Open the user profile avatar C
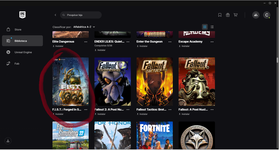This screenshot has width=279, height=150. point(267,15)
